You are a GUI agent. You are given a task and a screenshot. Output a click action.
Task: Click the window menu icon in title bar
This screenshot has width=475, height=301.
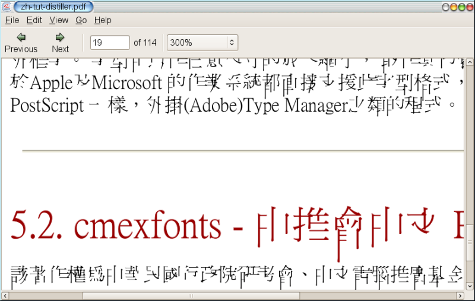(7, 7)
